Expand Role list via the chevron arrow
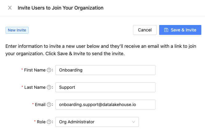205x132 pixels. click(x=134, y=122)
